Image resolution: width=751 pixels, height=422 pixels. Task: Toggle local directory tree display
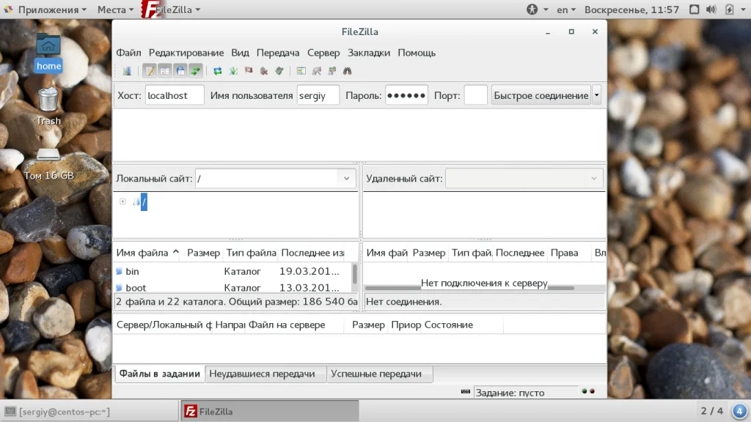pyautogui.click(x=165, y=71)
